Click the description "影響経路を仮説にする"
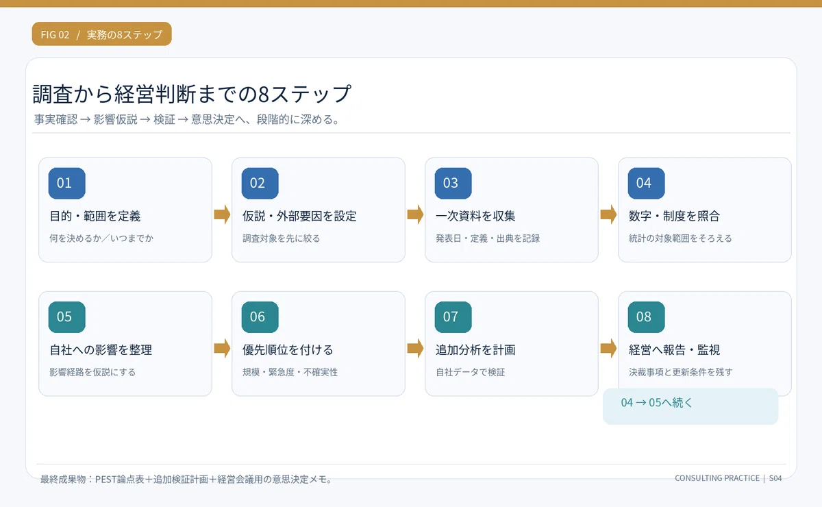822x507 pixels. 92,372
